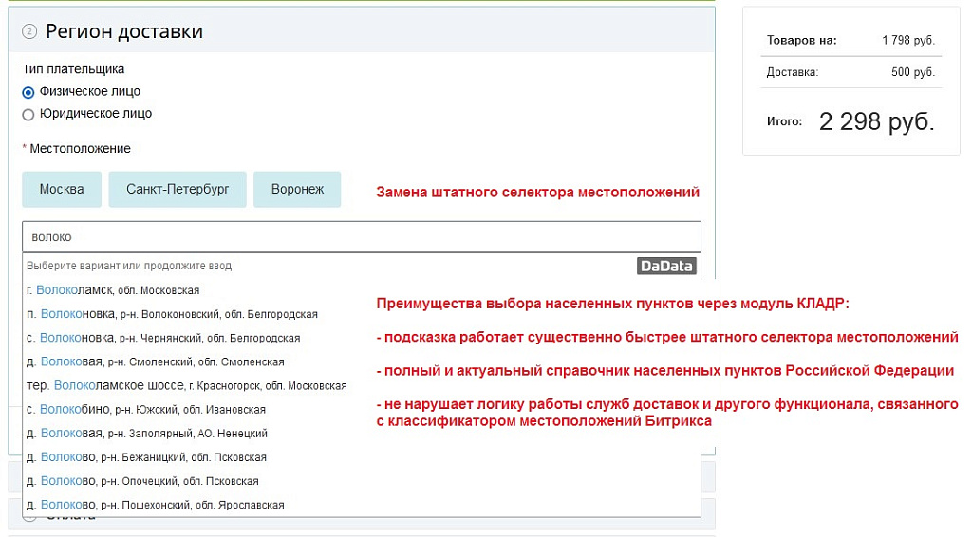Select д. Волоково, р-н. Пошехонский option

tap(156, 505)
